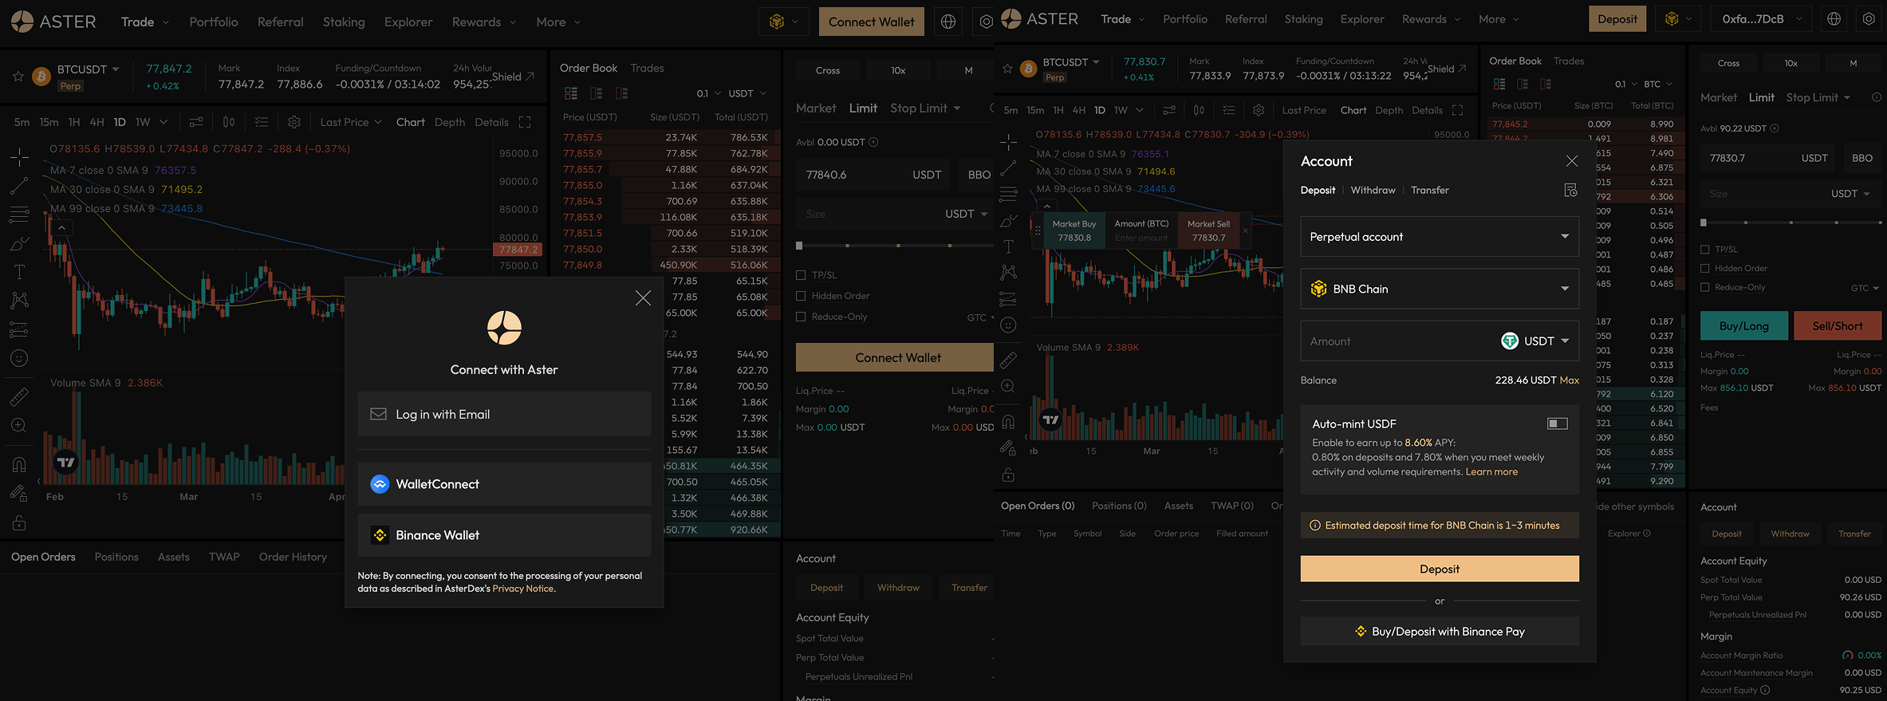Click the Buy/Long button
The width and height of the screenshot is (1887, 701).
point(1744,326)
